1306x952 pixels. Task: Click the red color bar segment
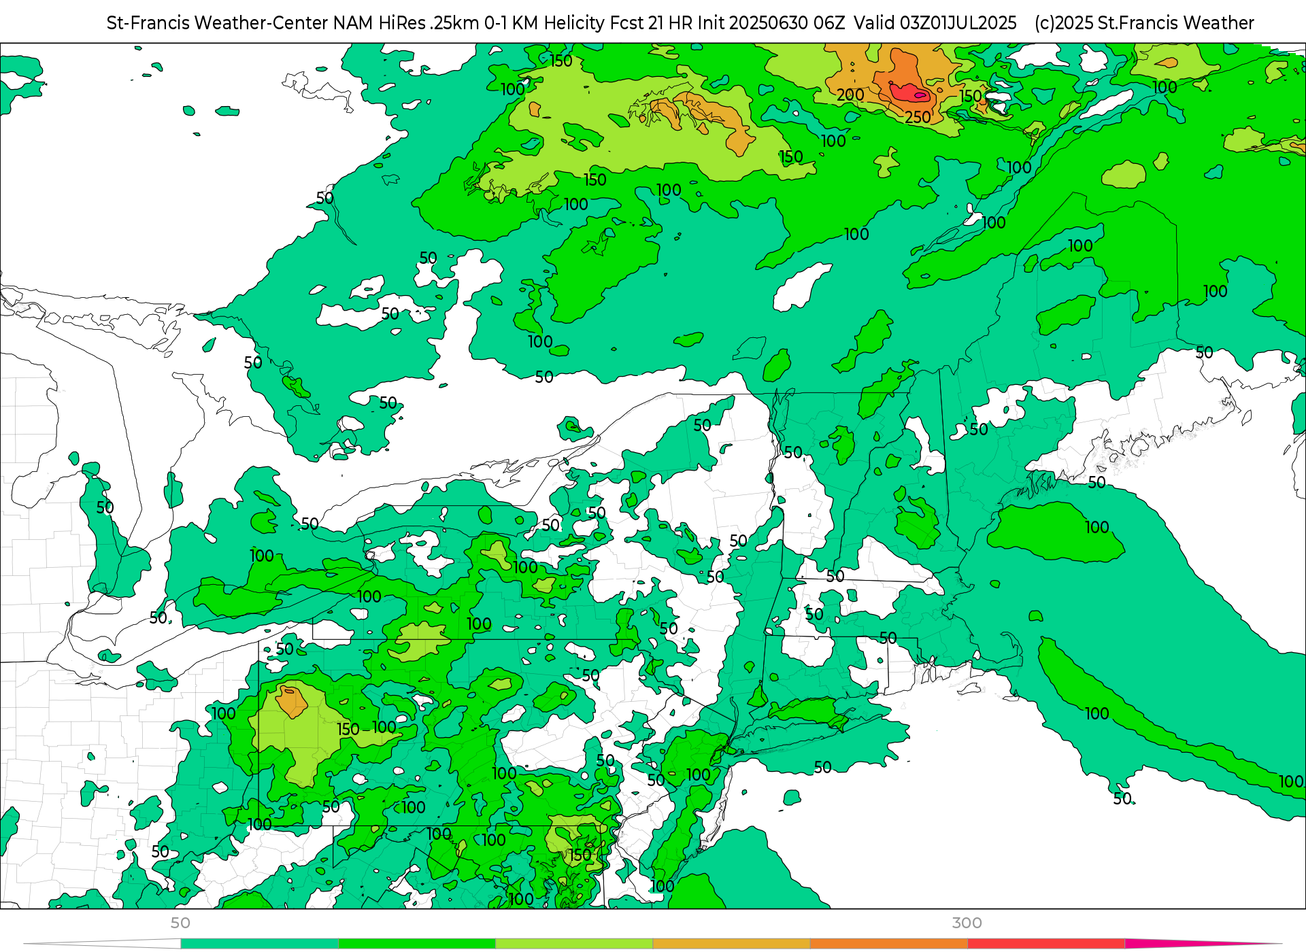tap(1045, 944)
